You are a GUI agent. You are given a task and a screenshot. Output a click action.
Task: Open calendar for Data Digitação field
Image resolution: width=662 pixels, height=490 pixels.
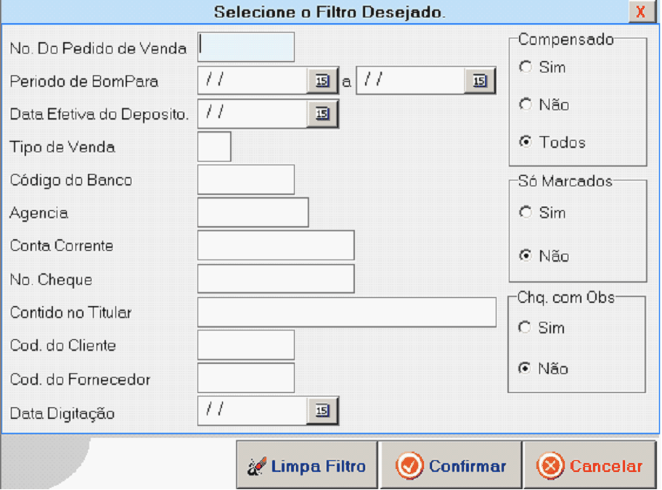pyautogui.click(x=322, y=411)
